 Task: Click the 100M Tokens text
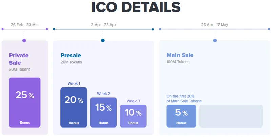click(178, 62)
